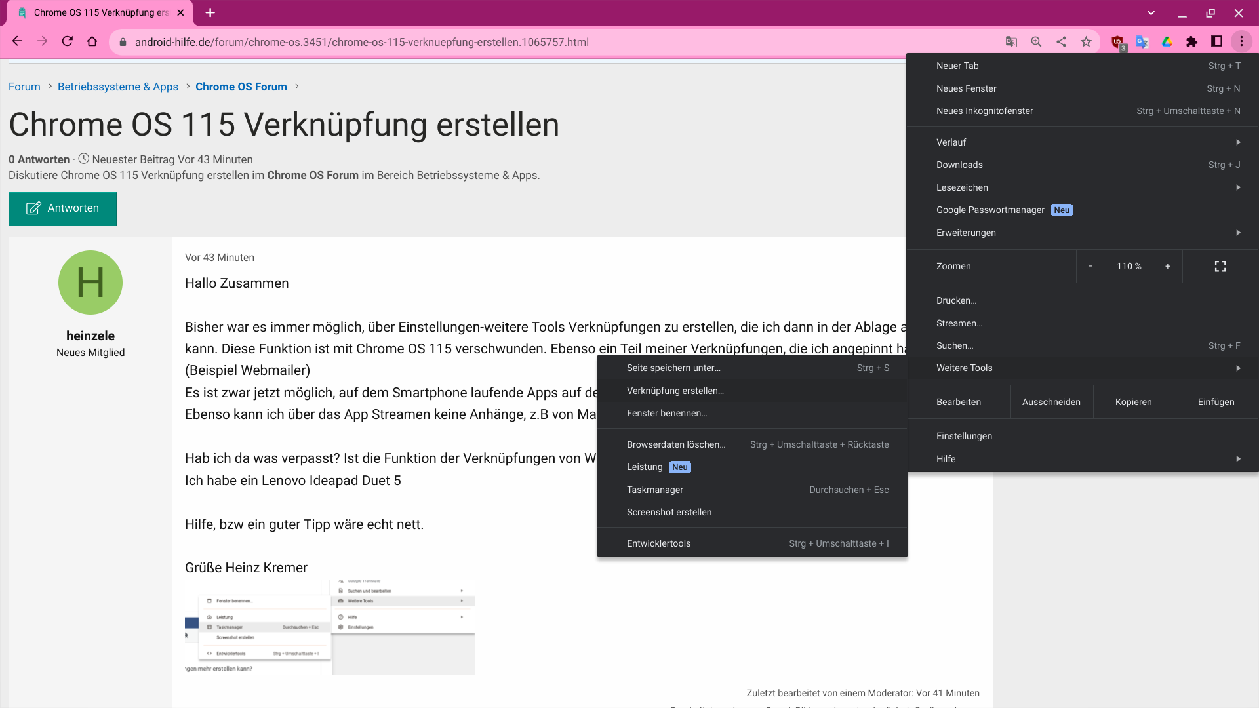Open the uBlock Origin extension icon

click(1117, 42)
